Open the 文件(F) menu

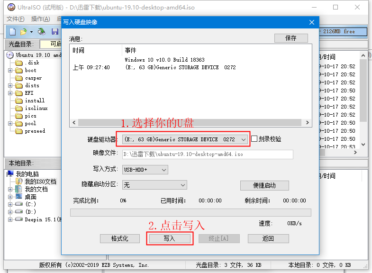pos(16,19)
